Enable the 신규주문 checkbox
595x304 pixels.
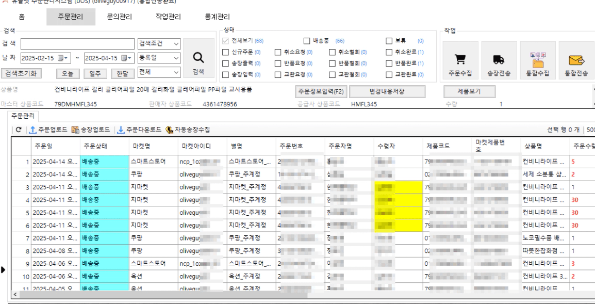tap(226, 52)
